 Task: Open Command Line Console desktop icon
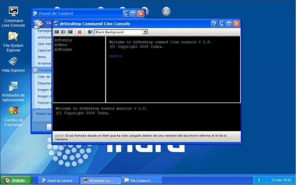pos(13,17)
